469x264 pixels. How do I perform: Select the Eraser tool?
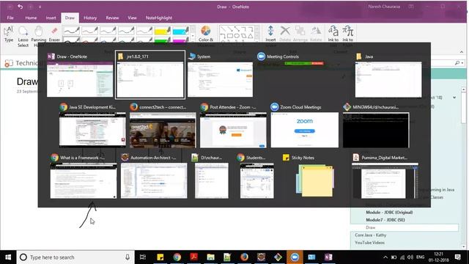[54, 34]
